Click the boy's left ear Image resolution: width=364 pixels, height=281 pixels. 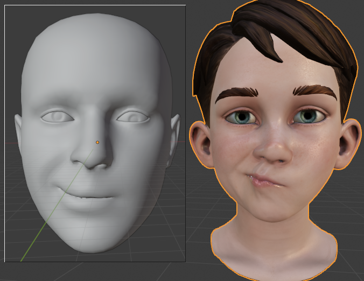[x=201, y=144]
